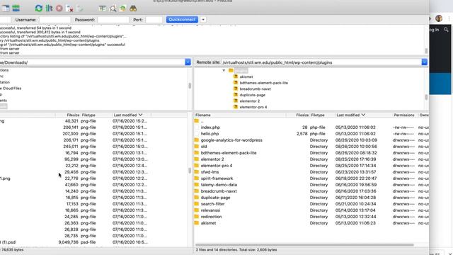The image size is (453, 255).
Task: Select elementor-pro 4 in the remote tree
Action: point(253,107)
